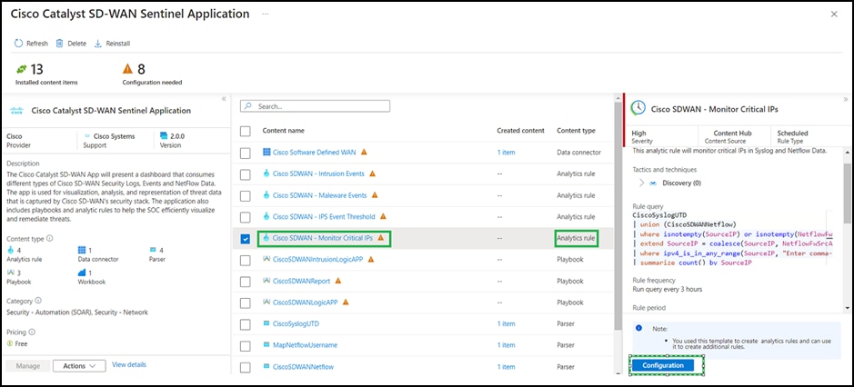Toggle the select-all checkbox in header row
Viewport: 854px width, 387px height.
coord(245,131)
